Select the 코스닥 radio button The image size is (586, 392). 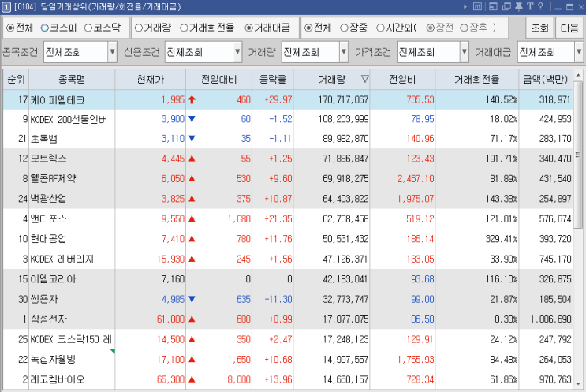(x=88, y=28)
